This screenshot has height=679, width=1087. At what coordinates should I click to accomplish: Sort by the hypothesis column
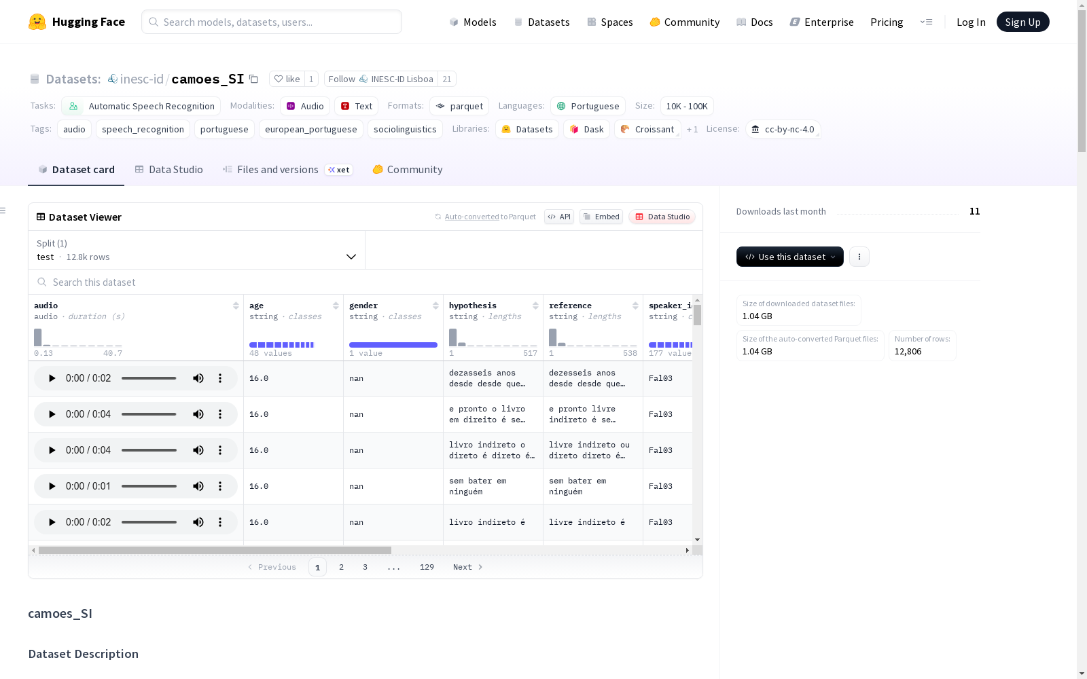(x=535, y=306)
